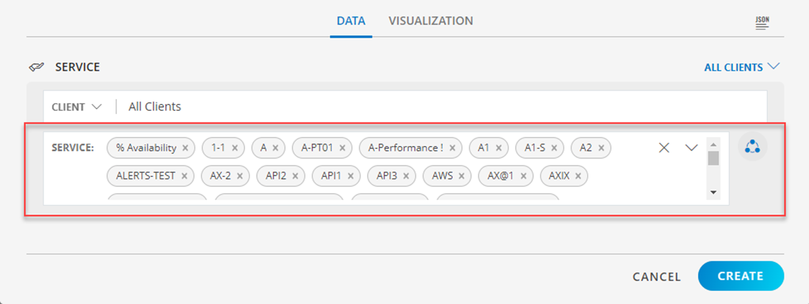809x304 pixels.
Task: Switch to the VISUALIZATION tab
Action: [430, 21]
